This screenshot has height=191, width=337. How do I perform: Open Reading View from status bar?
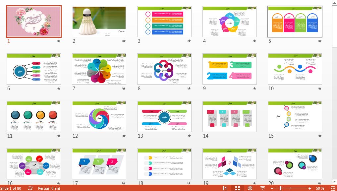pyautogui.click(x=250, y=188)
